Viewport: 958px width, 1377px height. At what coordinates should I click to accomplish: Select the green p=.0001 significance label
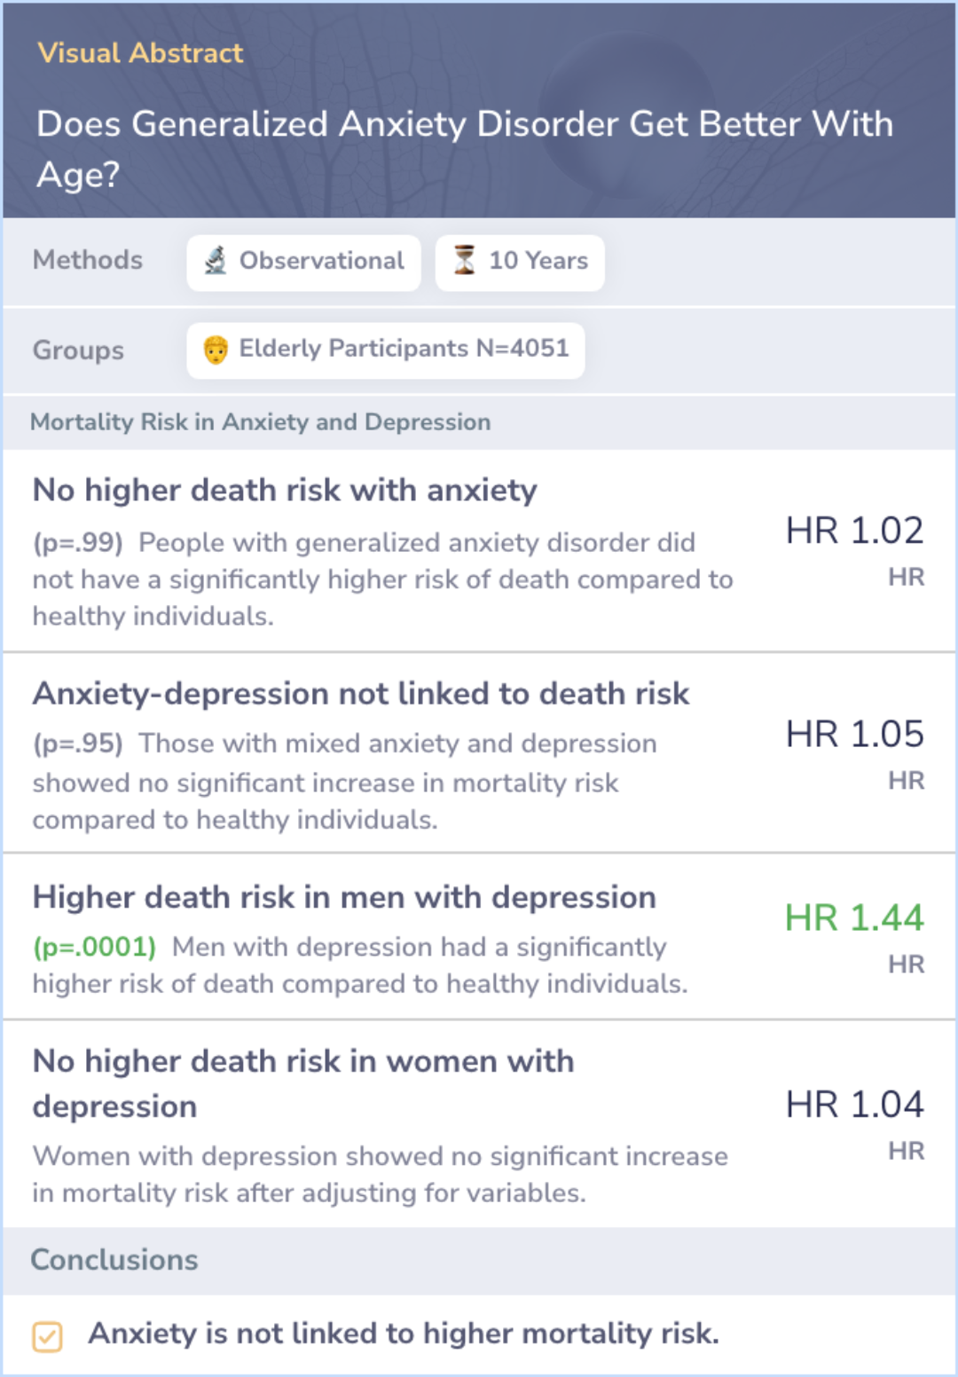tap(94, 947)
